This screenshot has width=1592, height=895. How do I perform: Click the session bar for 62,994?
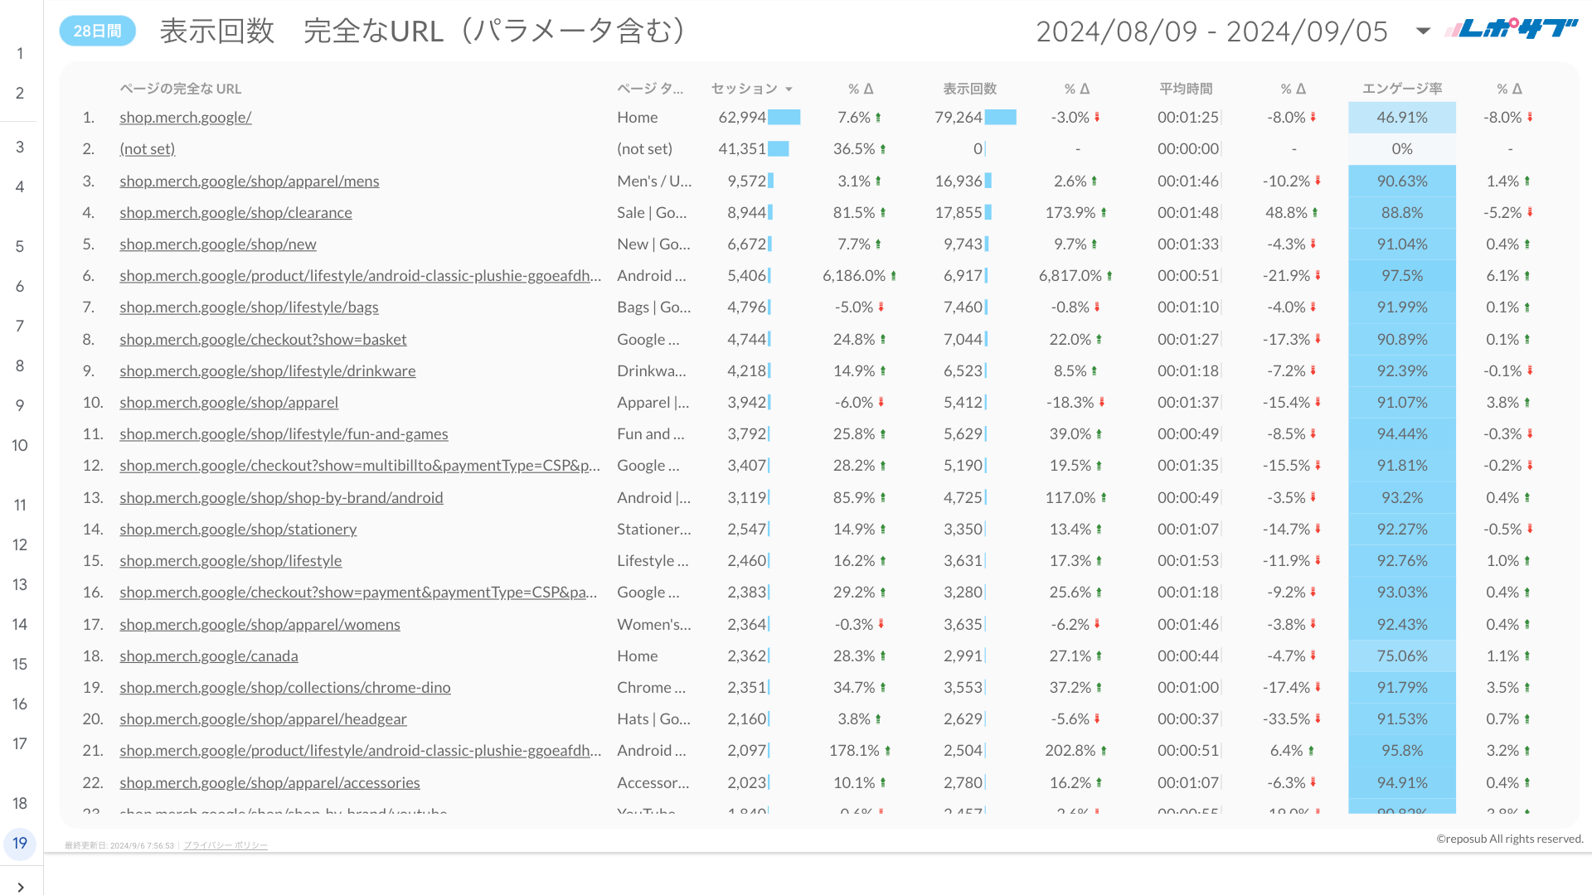tap(784, 118)
